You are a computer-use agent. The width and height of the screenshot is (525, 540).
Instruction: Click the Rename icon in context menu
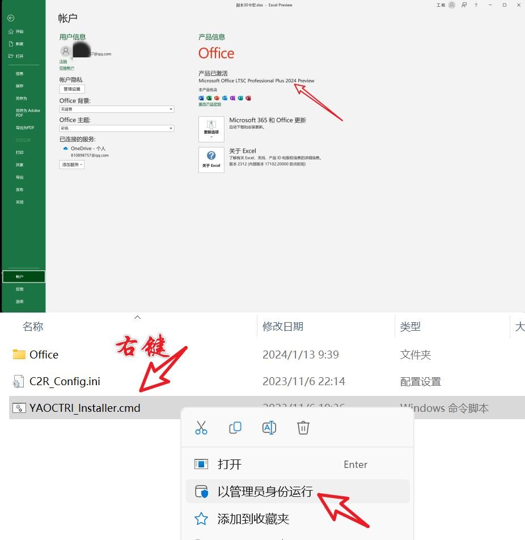pos(269,428)
